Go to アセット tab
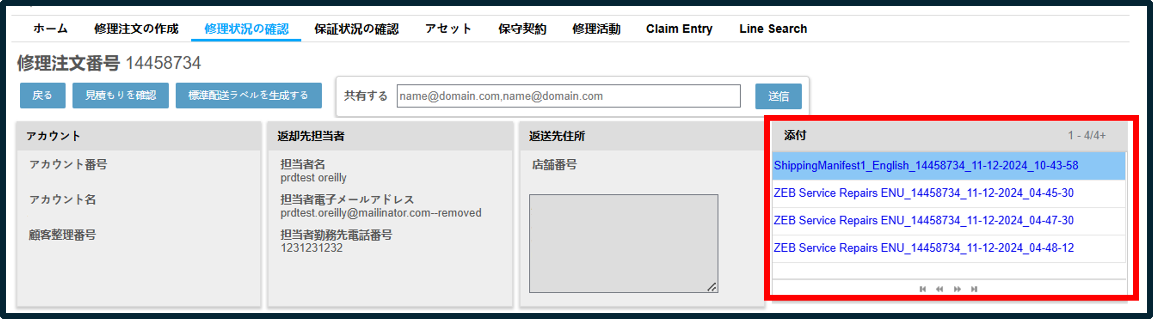The image size is (1153, 319). [448, 29]
